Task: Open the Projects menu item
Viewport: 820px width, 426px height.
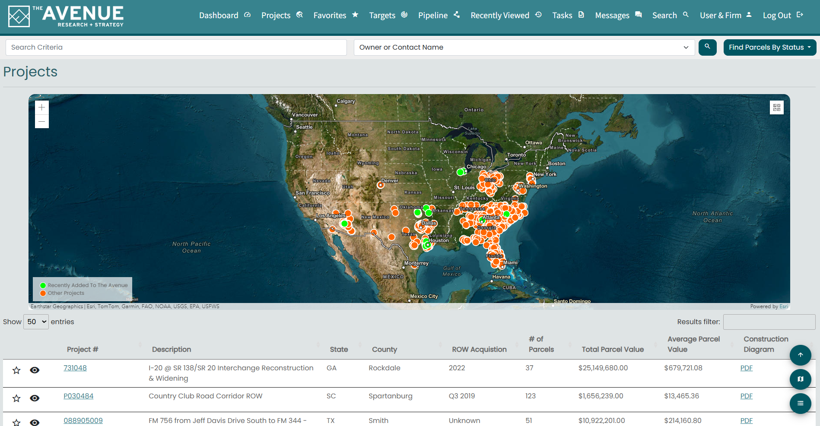Action: (282, 16)
